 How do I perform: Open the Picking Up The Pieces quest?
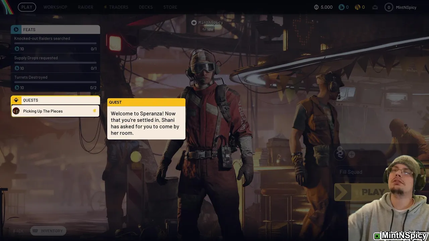[x=55, y=111]
